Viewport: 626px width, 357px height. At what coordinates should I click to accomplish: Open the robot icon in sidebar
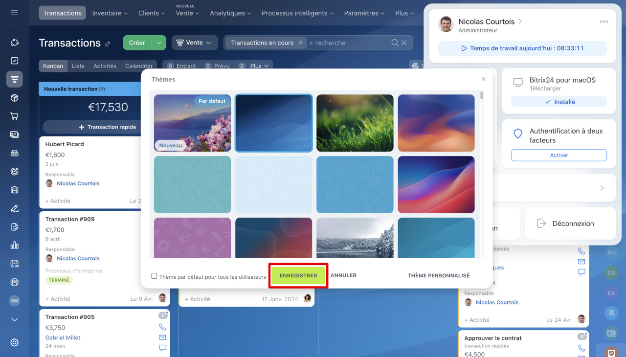coord(14,153)
